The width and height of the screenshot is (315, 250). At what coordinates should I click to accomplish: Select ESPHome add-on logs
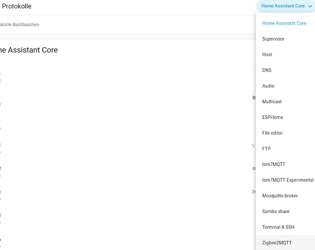272,117
